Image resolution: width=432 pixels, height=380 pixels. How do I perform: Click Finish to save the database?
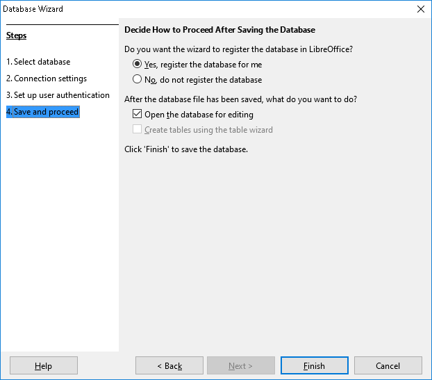click(x=314, y=366)
